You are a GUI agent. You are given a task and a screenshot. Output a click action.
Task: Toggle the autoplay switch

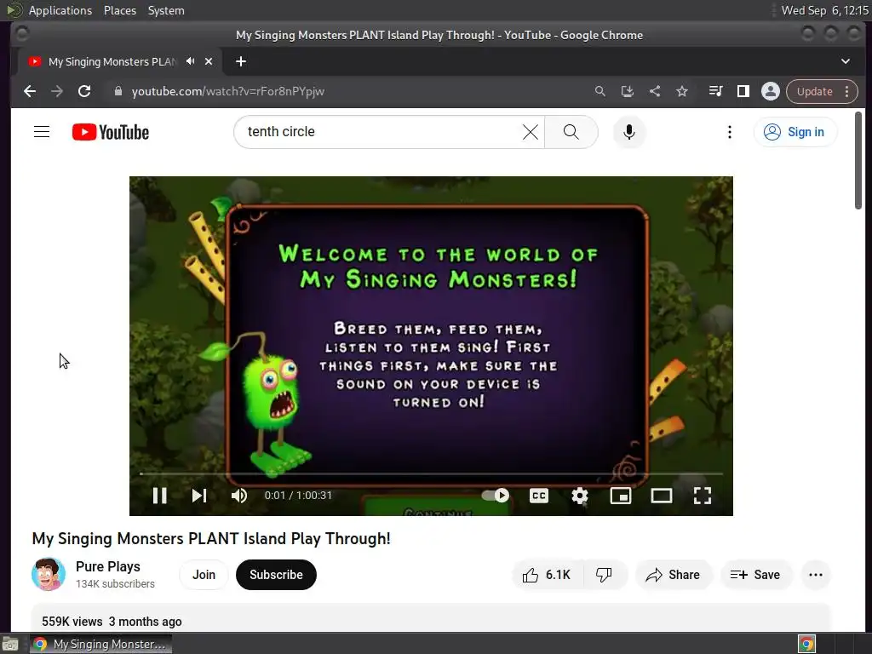pos(496,495)
